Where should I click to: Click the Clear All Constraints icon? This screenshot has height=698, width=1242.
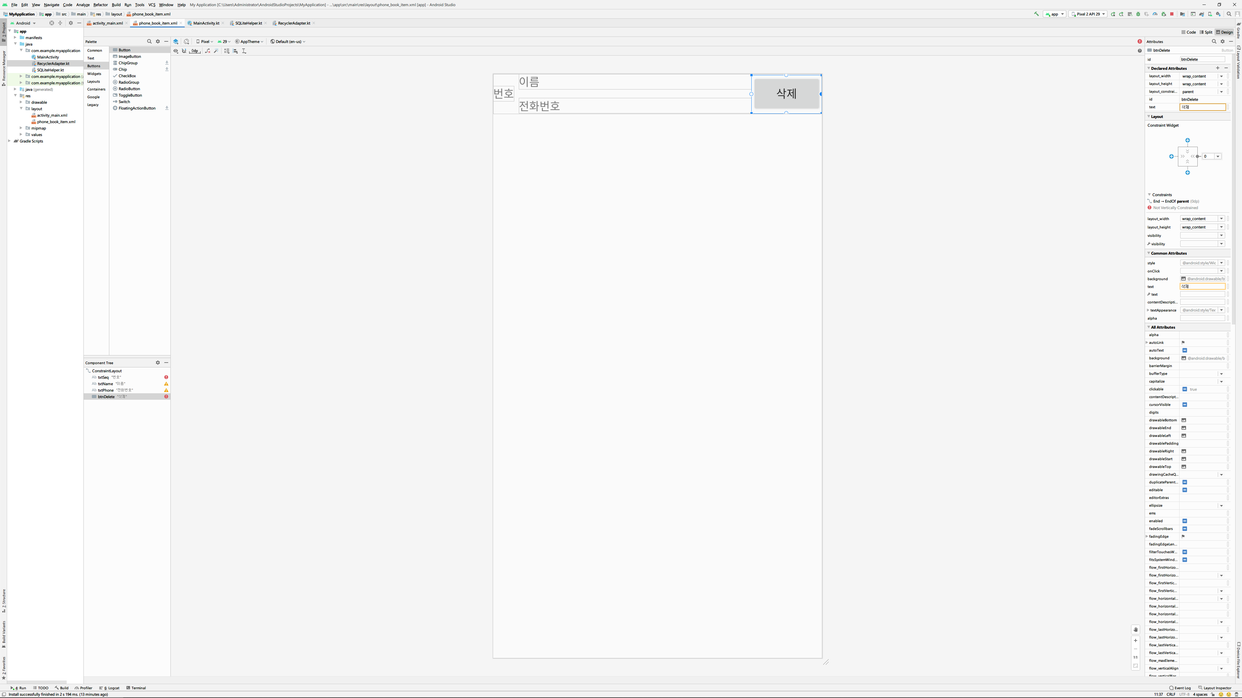[207, 51]
